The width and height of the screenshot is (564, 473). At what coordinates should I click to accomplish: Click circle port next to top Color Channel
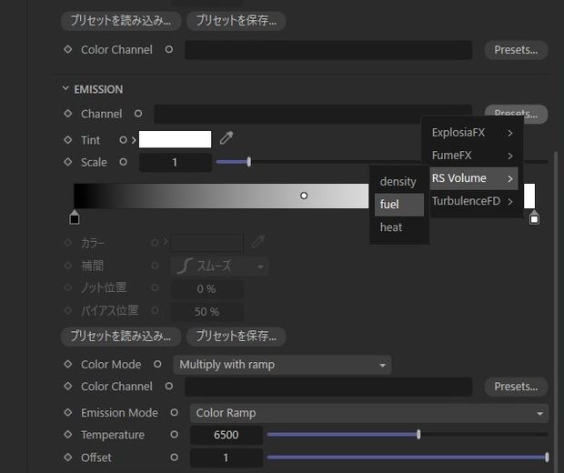pyautogui.click(x=169, y=49)
